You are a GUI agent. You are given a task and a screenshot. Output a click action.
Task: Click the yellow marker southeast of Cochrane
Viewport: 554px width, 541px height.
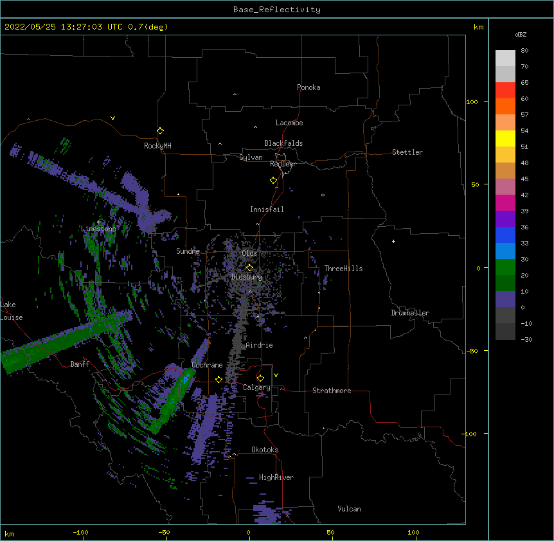pyautogui.click(x=219, y=380)
